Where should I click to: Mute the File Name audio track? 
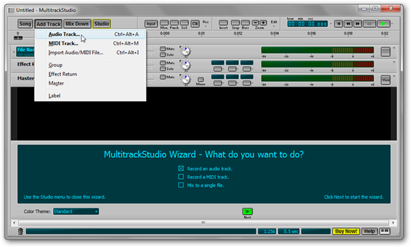click(163, 49)
